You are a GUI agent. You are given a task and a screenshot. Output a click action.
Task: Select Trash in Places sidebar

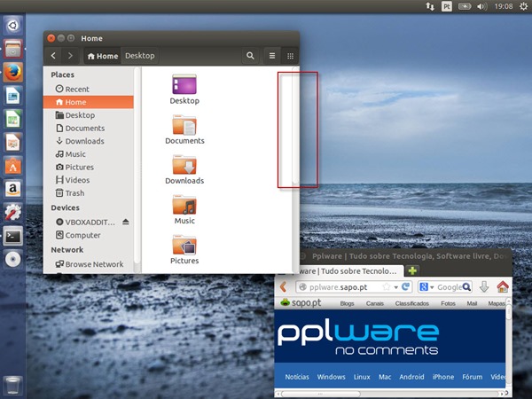click(88, 193)
